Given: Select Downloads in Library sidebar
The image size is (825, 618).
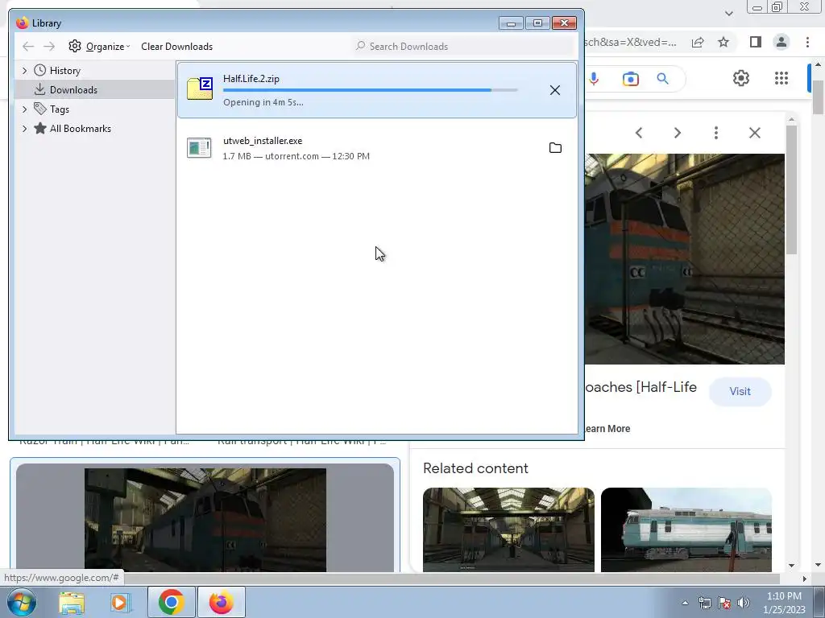Looking at the screenshot, I should coord(73,90).
